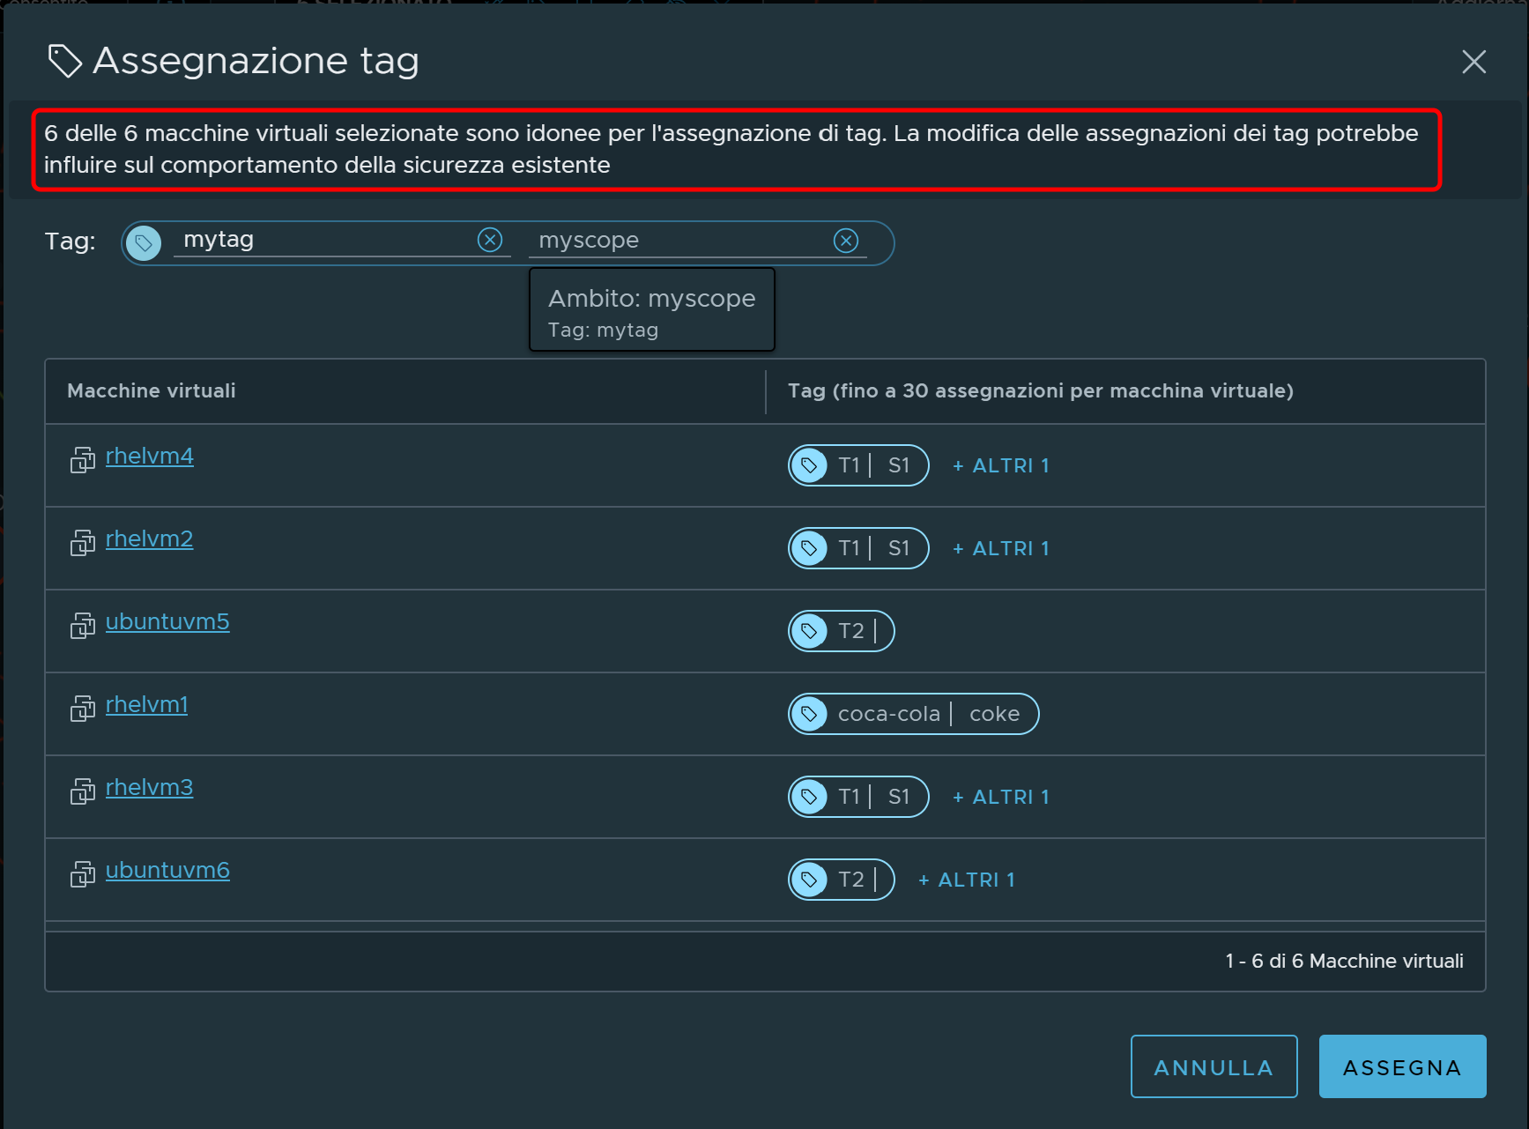Expand + ALTRI 1 tags for ubuntuvm6
This screenshot has width=1529, height=1129.
click(967, 880)
